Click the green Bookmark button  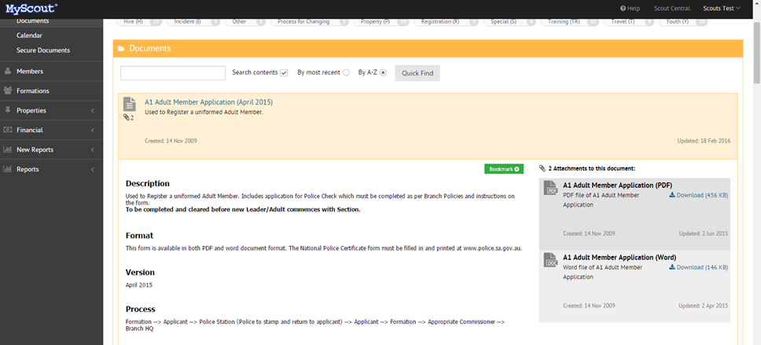(x=504, y=169)
